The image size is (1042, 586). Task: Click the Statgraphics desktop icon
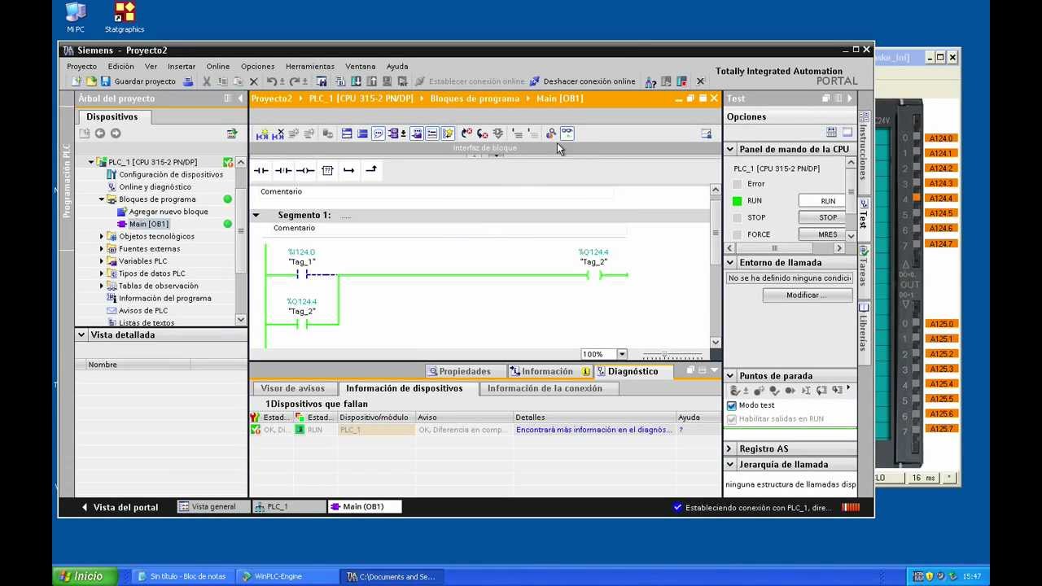coord(125,18)
